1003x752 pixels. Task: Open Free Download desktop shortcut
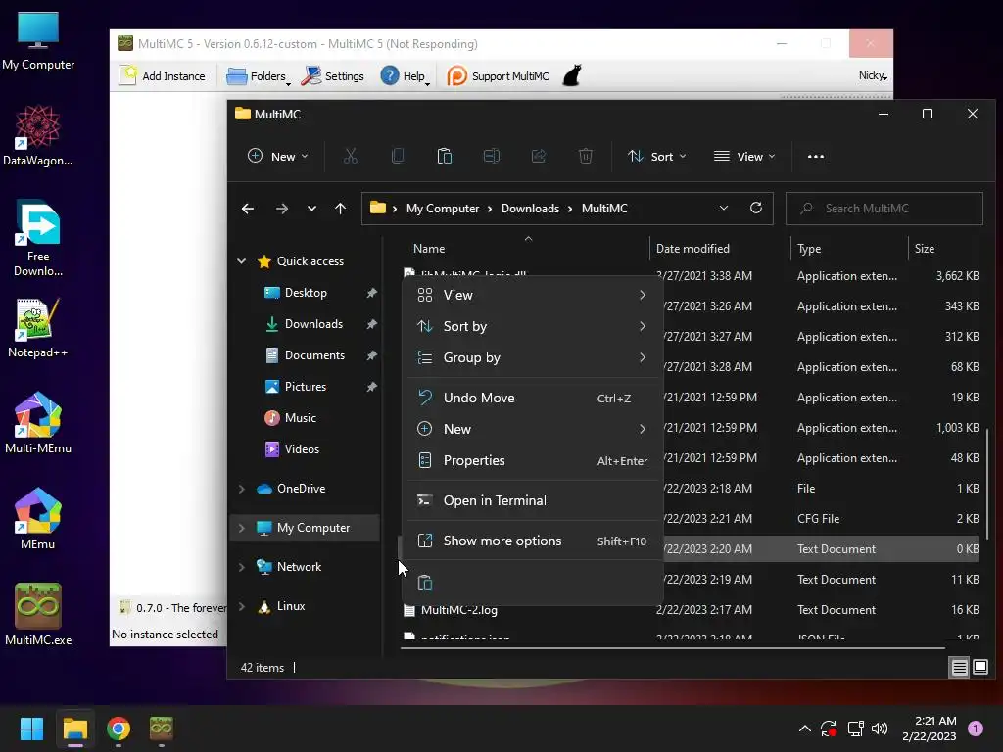(38, 239)
